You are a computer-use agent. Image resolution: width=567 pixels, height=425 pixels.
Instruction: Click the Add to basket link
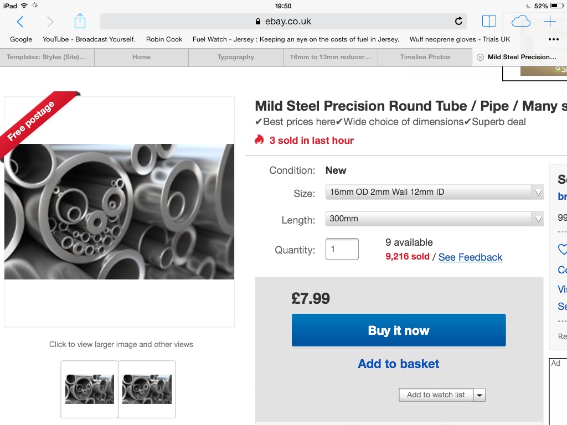point(399,364)
